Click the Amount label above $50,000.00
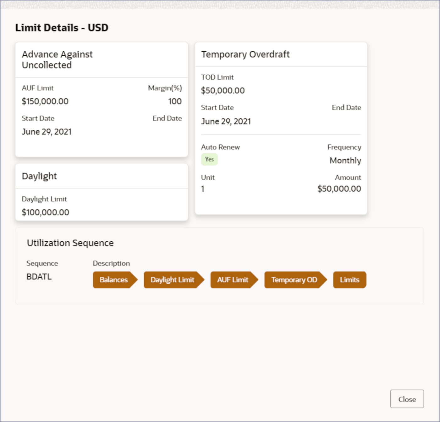The image size is (440, 422). pyautogui.click(x=348, y=177)
